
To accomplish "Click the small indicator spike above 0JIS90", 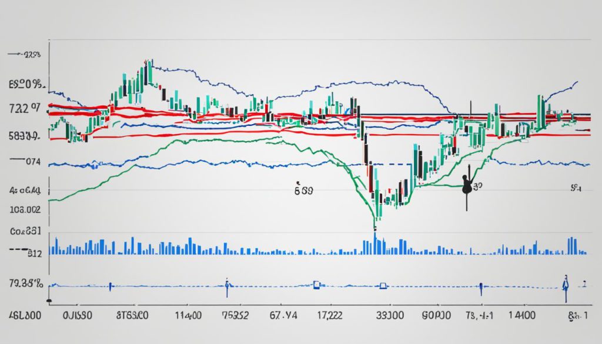I will pyautogui.click(x=110, y=286).
